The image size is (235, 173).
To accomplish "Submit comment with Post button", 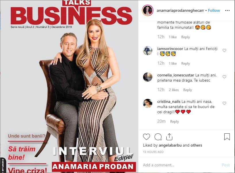I will point(226,165).
